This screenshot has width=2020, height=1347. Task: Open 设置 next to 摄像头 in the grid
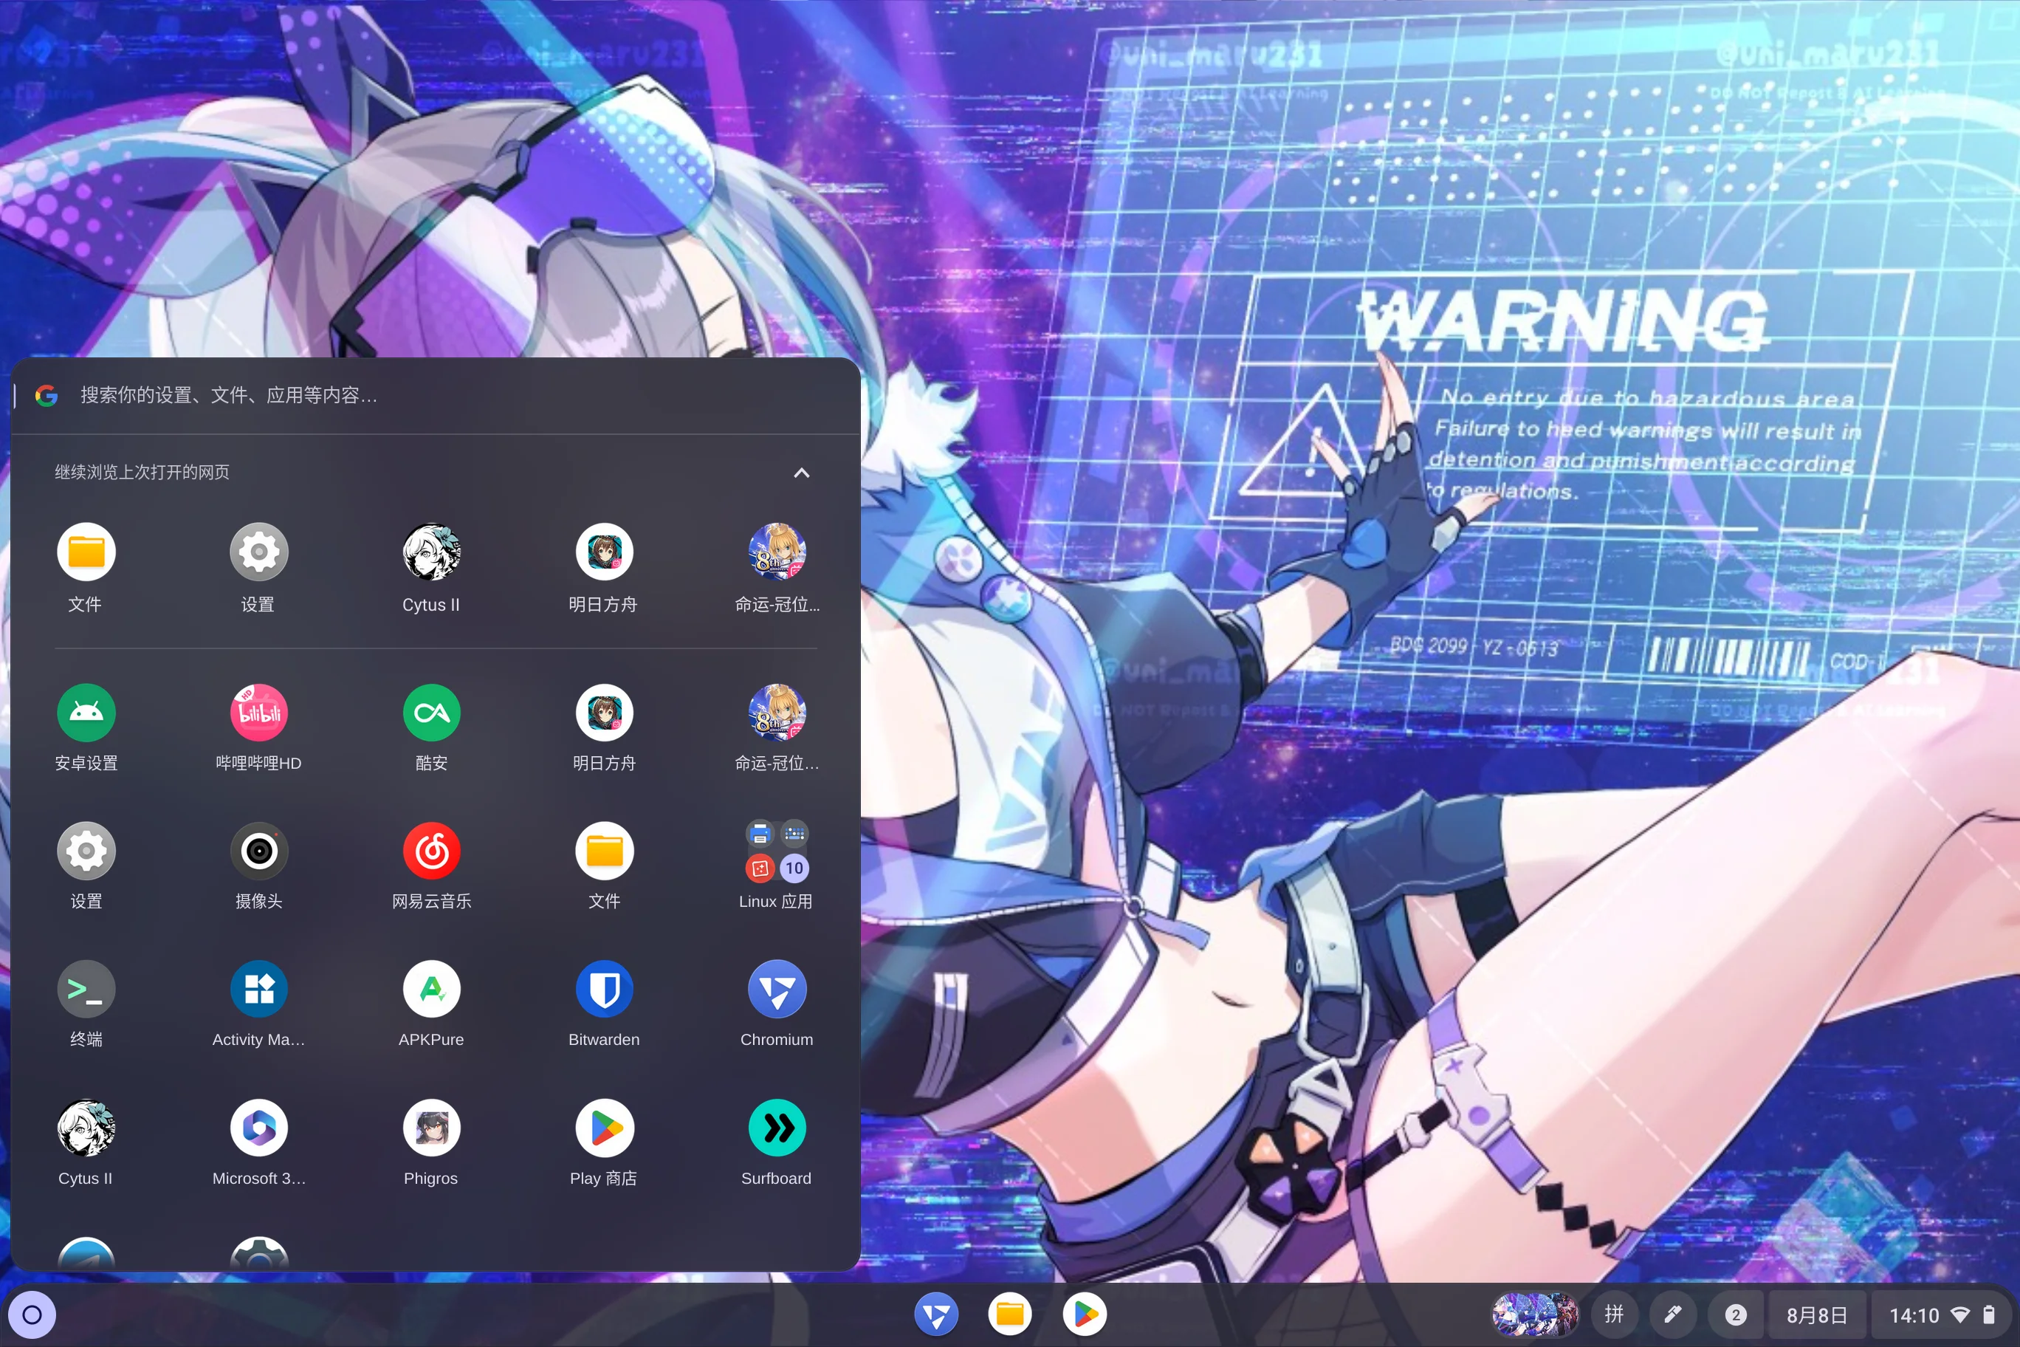(86, 851)
